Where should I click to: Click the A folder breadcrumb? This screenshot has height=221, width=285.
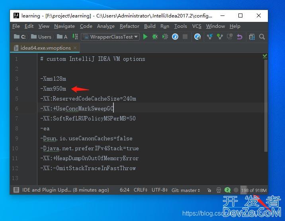pos(62,37)
